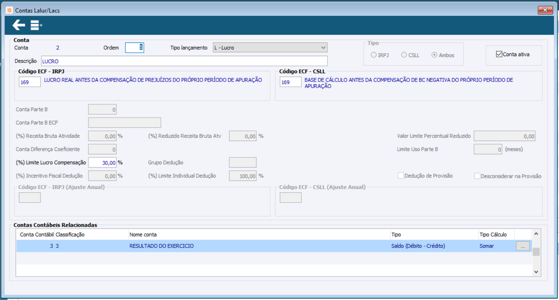Close the Contas Lalur/Lacs window
This screenshot has width=559, height=300.
pyautogui.click(x=545, y=10)
